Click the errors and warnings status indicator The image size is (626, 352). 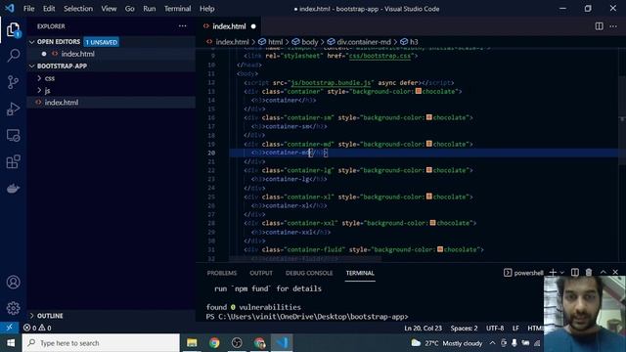[x=37, y=328]
